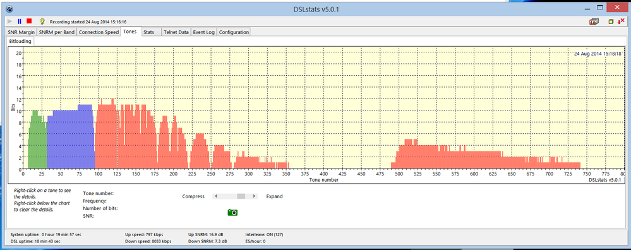Click the 'Number of bits:' label

(100, 208)
